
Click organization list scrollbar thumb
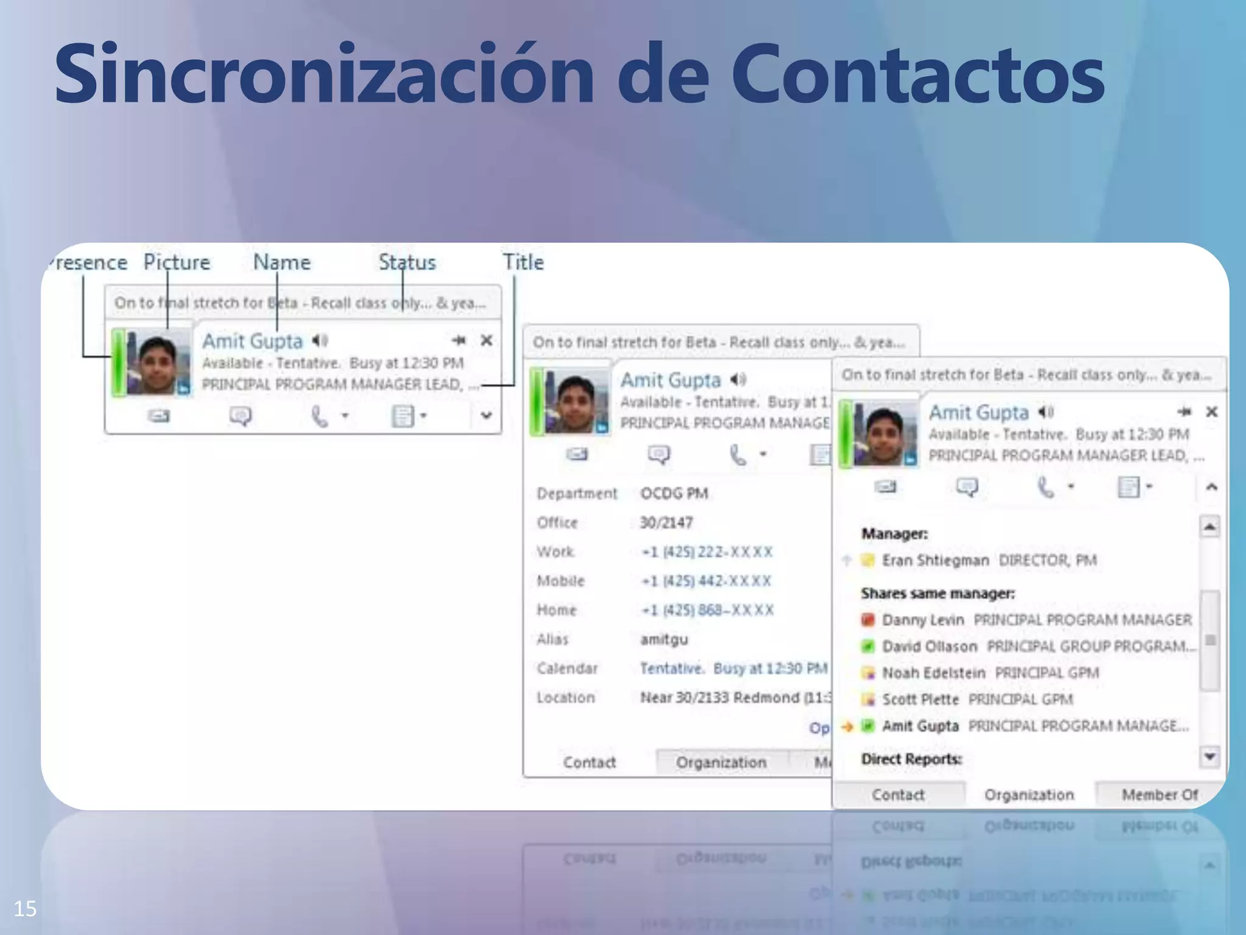(1210, 640)
